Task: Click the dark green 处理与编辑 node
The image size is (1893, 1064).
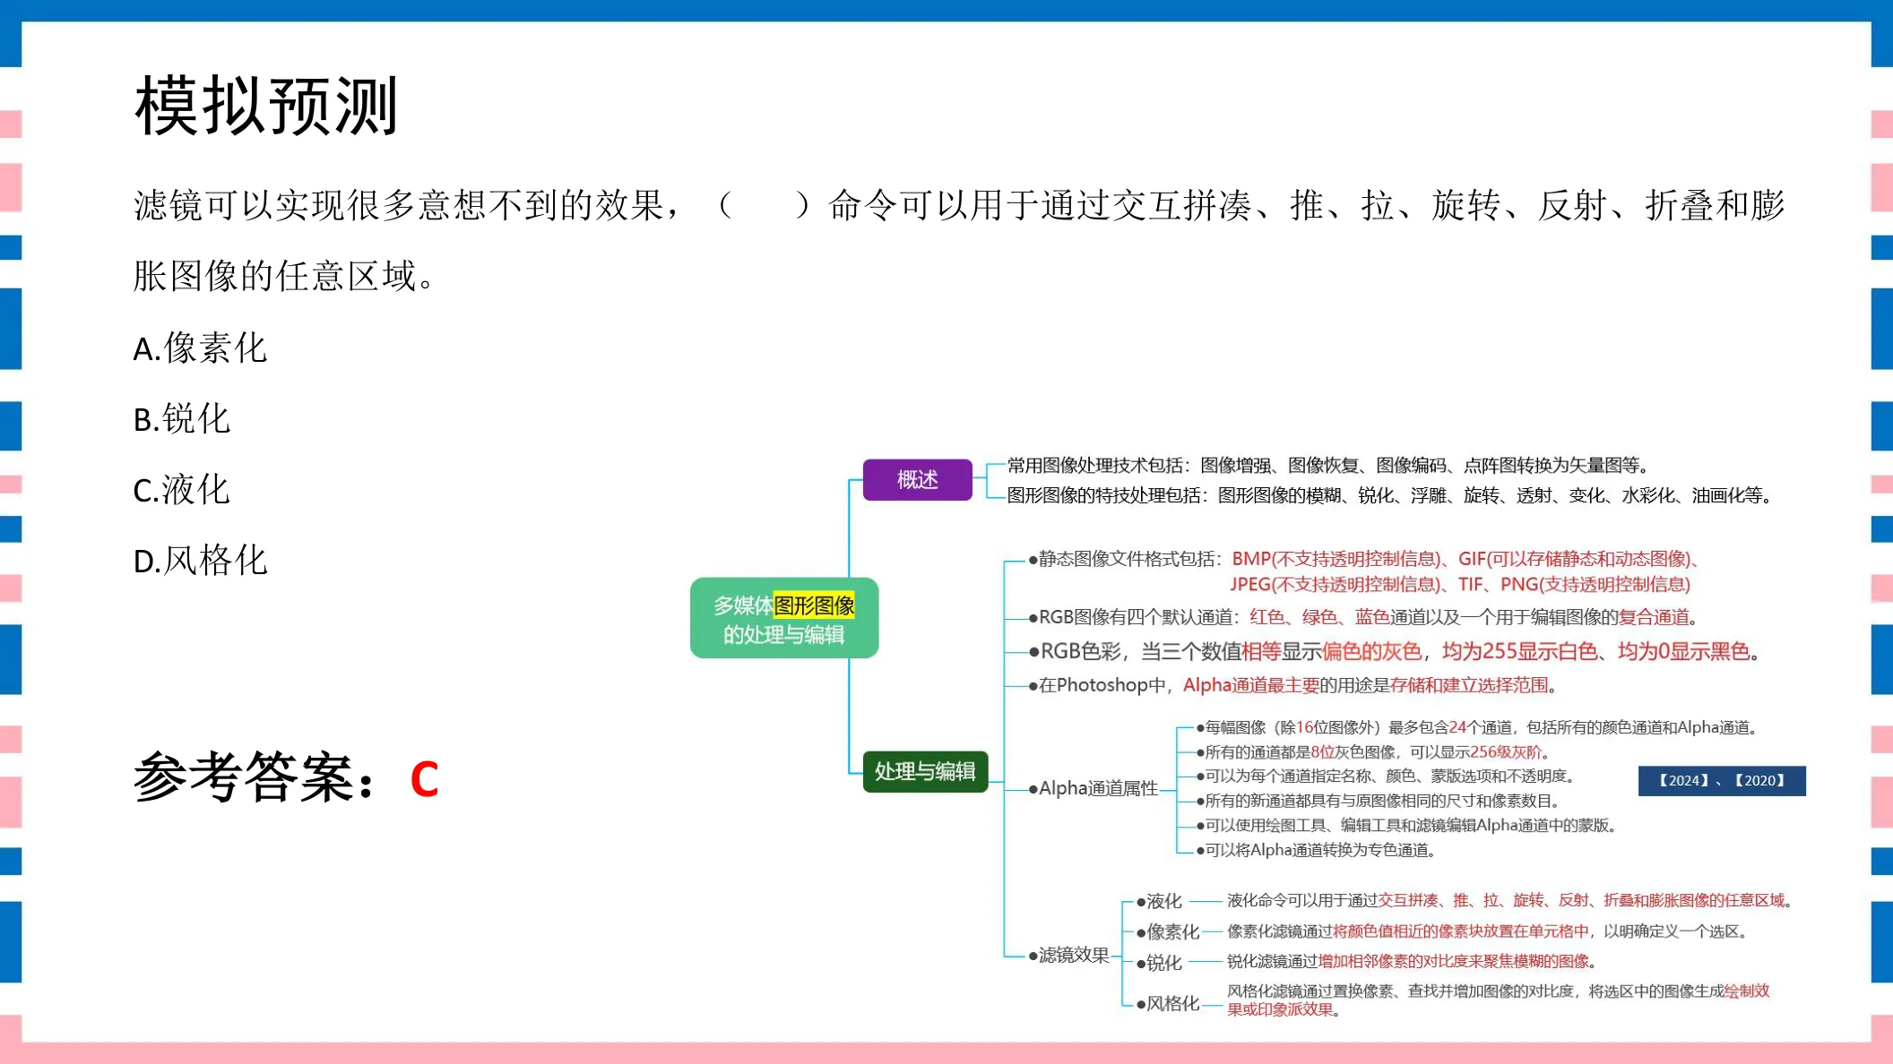Action: pyautogui.click(x=925, y=771)
